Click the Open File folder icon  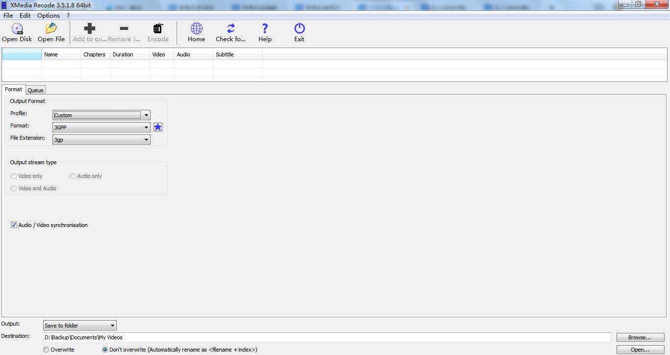click(51, 28)
